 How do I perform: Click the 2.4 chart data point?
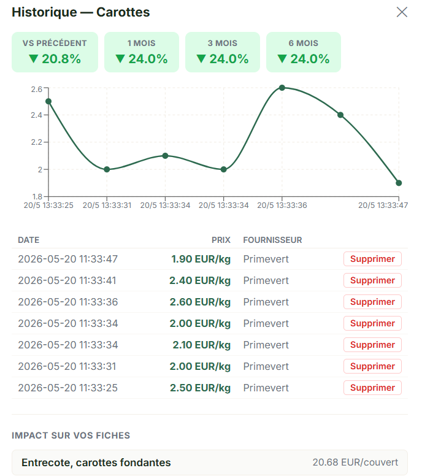click(340, 115)
